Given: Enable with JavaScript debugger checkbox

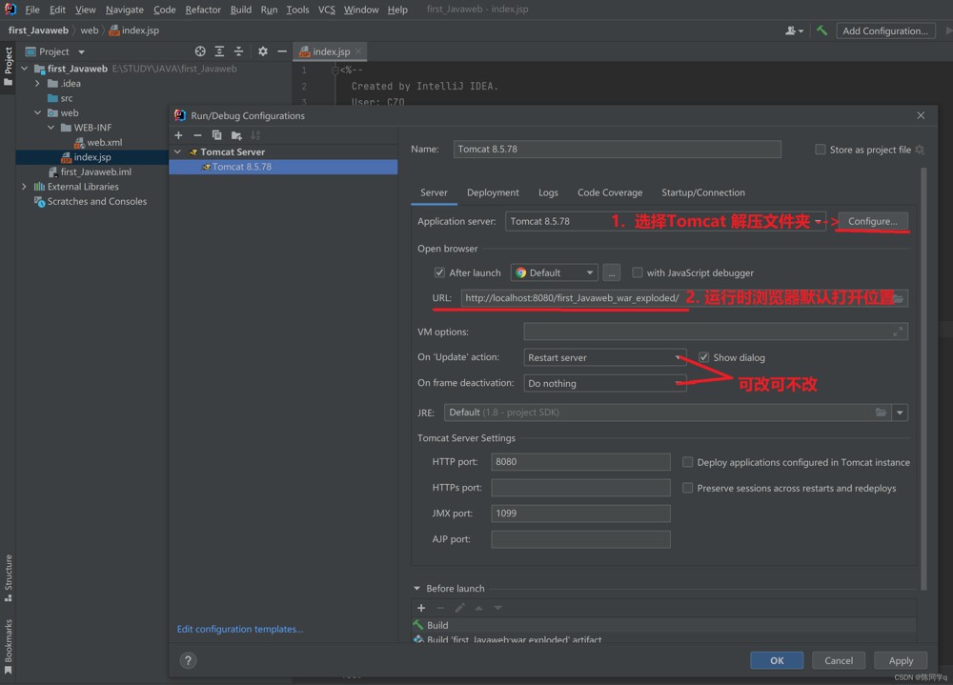Looking at the screenshot, I should coord(637,272).
